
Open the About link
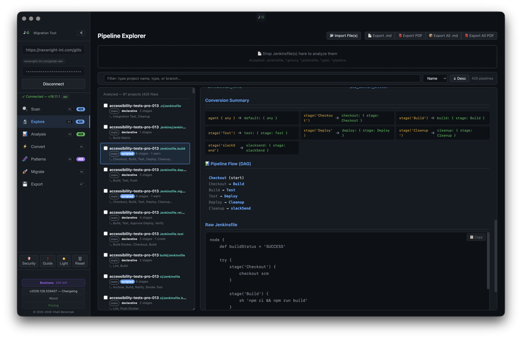click(x=53, y=298)
